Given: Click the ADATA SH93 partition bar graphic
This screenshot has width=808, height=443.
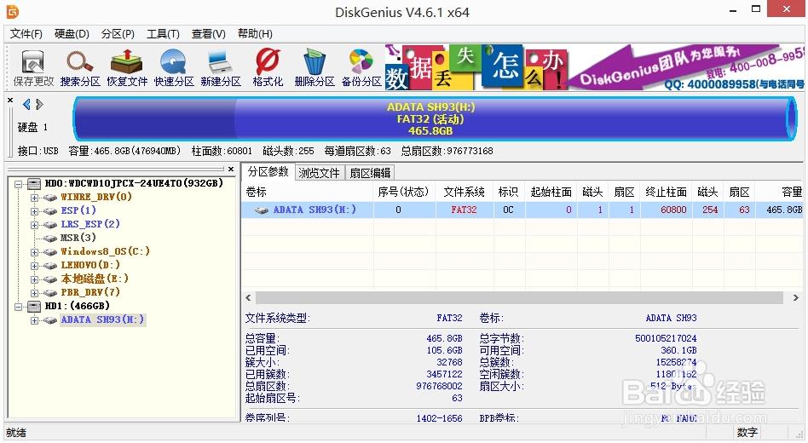Looking at the screenshot, I should [x=430, y=118].
